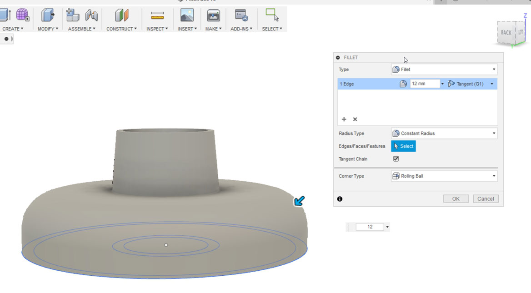The width and height of the screenshot is (531, 293).
Task: Open the MODIFY menu
Action: pos(48,29)
